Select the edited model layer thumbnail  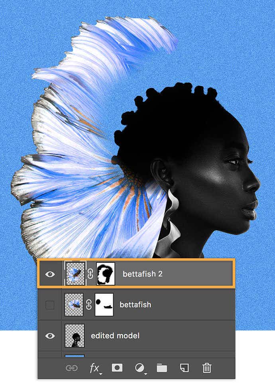point(75,336)
